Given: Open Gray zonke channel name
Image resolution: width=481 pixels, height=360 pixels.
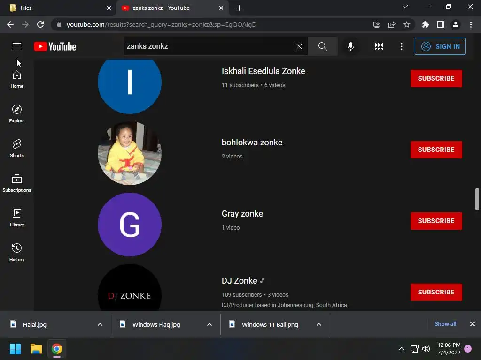Looking at the screenshot, I should [x=242, y=214].
